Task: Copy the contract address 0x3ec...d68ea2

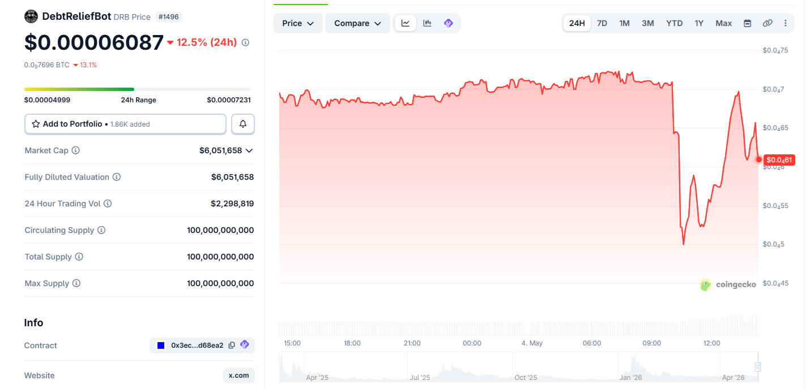Action: 232,345
